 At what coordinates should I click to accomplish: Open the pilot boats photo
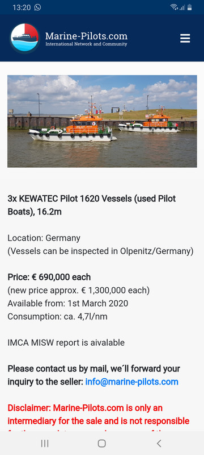[102, 121]
